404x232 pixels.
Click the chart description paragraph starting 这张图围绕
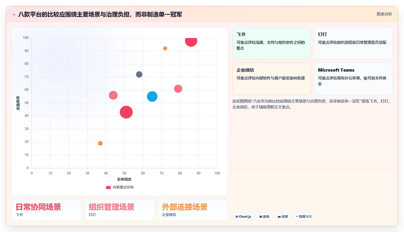[312, 104]
